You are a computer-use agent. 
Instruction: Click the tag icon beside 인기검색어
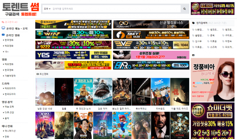click(194, 23)
